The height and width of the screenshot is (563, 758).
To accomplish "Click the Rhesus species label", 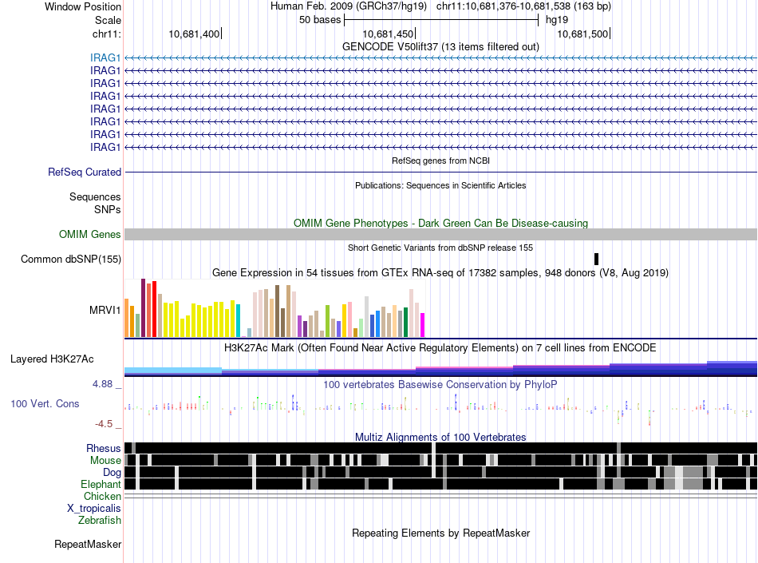I will coord(104,448).
